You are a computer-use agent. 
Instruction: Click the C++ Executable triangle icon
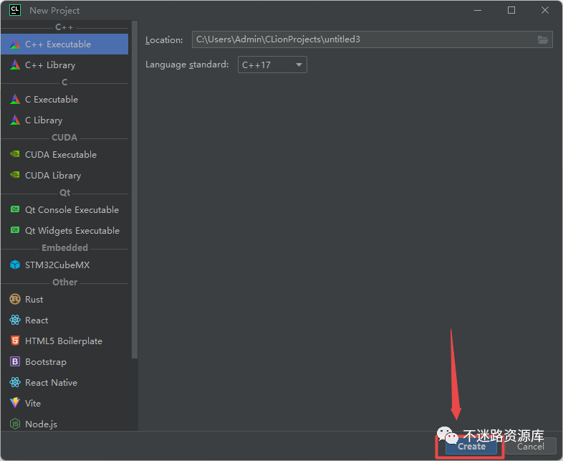[x=15, y=44]
